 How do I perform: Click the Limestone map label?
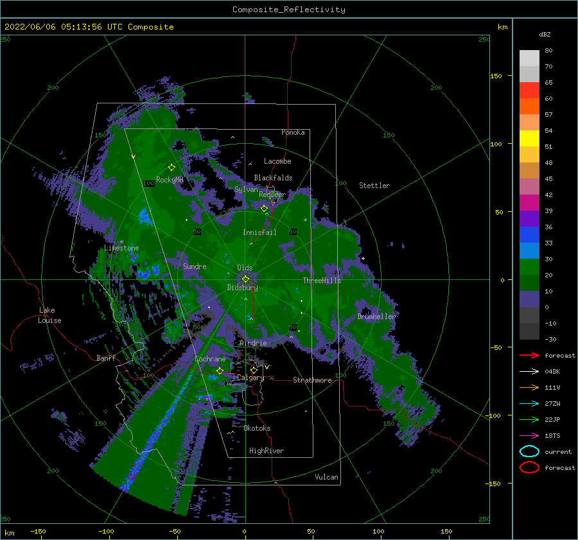pyautogui.click(x=121, y=248)
